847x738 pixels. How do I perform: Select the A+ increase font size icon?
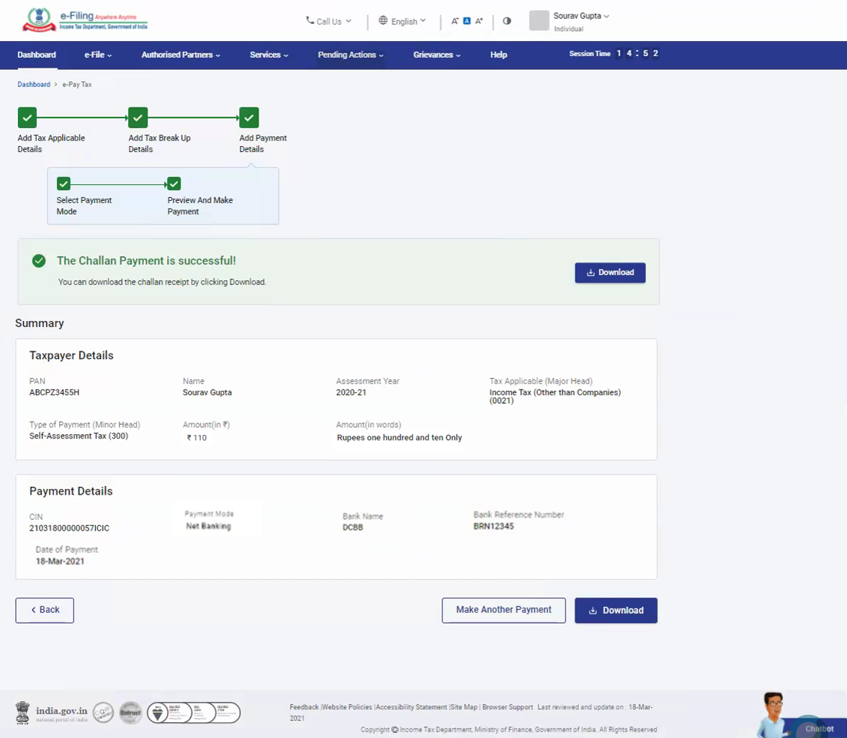479,22
